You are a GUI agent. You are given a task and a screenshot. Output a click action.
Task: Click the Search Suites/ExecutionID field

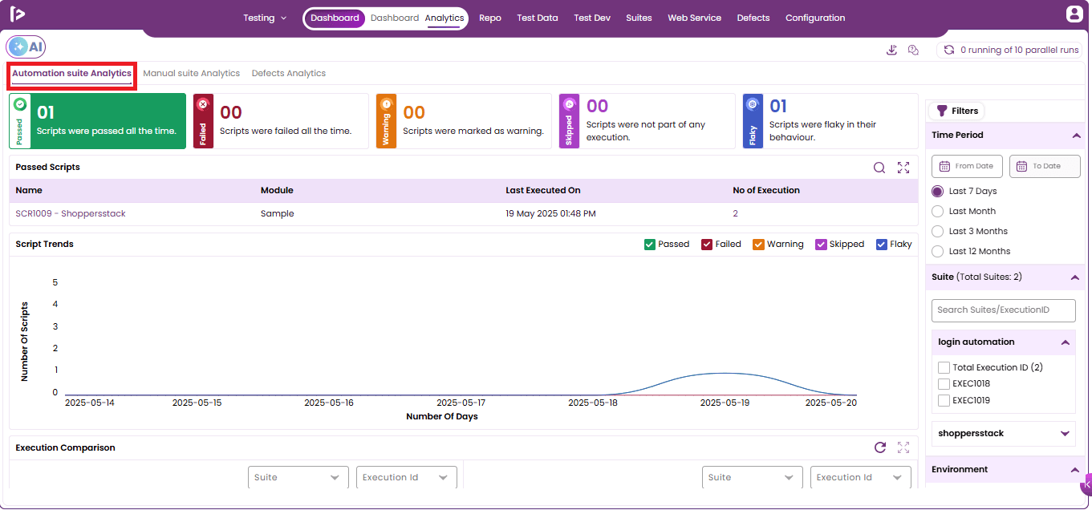pyautogui.click(x=1004, y=310)
